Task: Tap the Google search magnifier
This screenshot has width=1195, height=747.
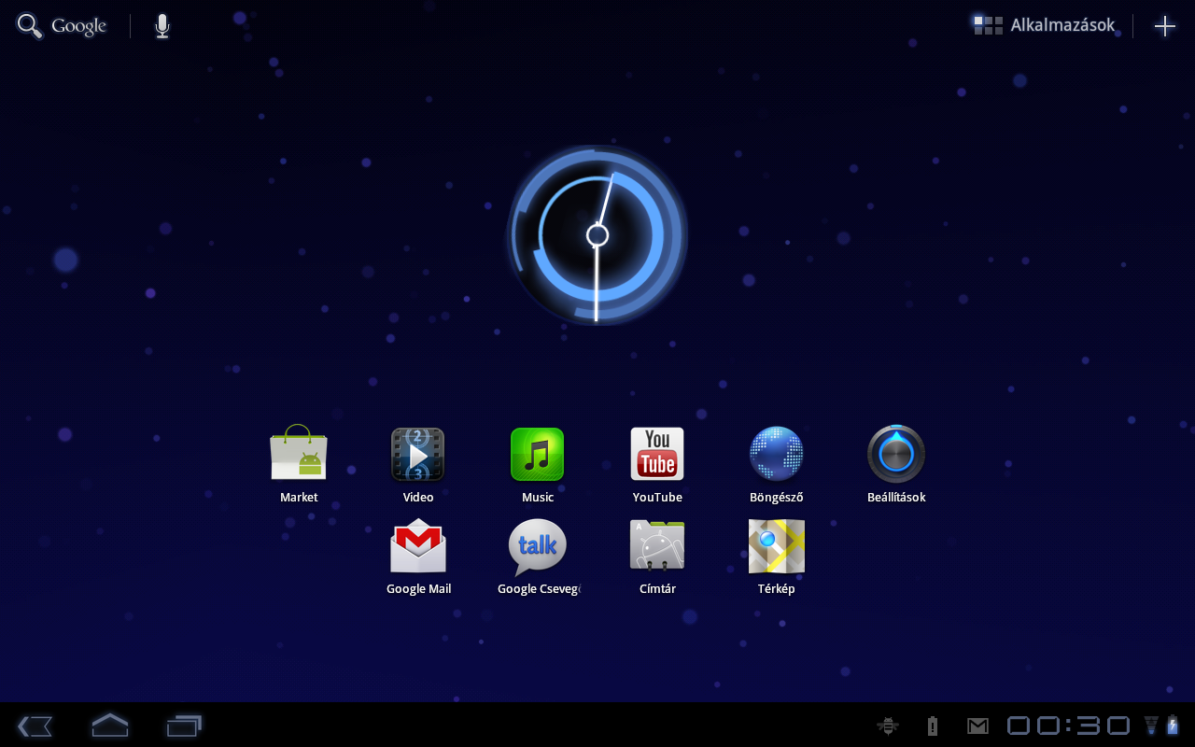Action: 30,26
